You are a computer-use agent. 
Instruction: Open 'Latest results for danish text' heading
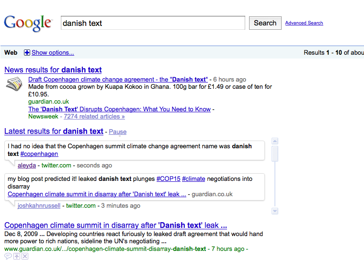[x=54, y=131]
